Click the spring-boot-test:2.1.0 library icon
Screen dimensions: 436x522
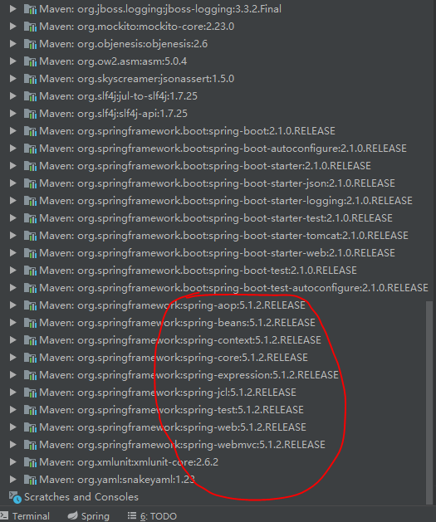pyautogui.click(x=30, y=271)
